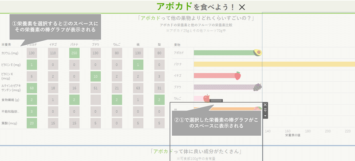The image size is (355, 161).
Task: Click the avocado icon at the bar end
Action: 258,53
